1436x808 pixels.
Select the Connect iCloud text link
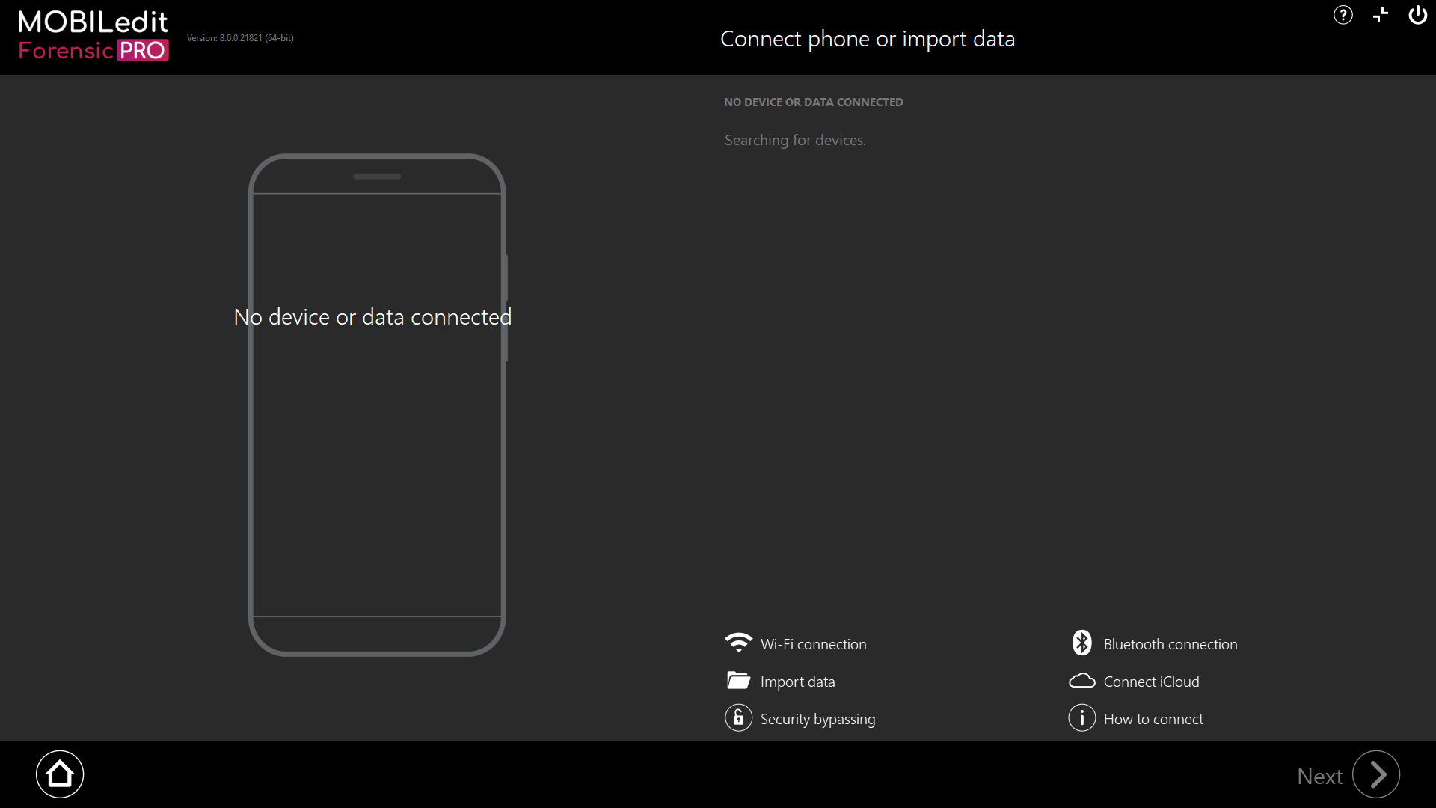pyautogui.click(x=1151, y=682)
